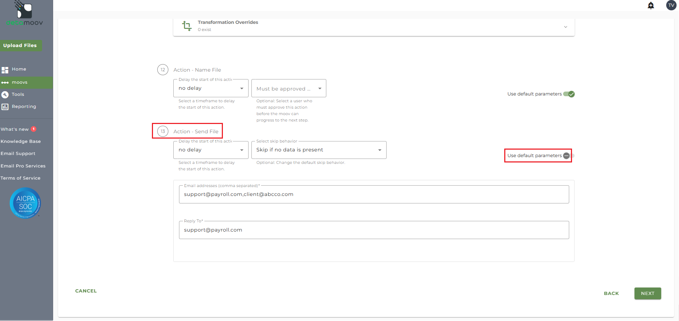Click the Transformation Overrides crop icon
Screen dimensions: 679x321
pyautogui.click(x=187, y=26)
